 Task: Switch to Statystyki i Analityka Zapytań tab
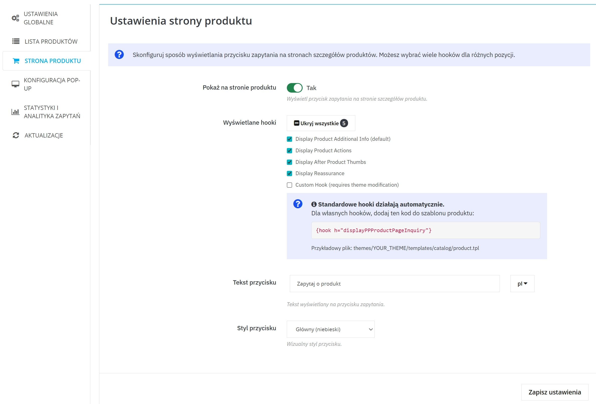tap(52, 112)
